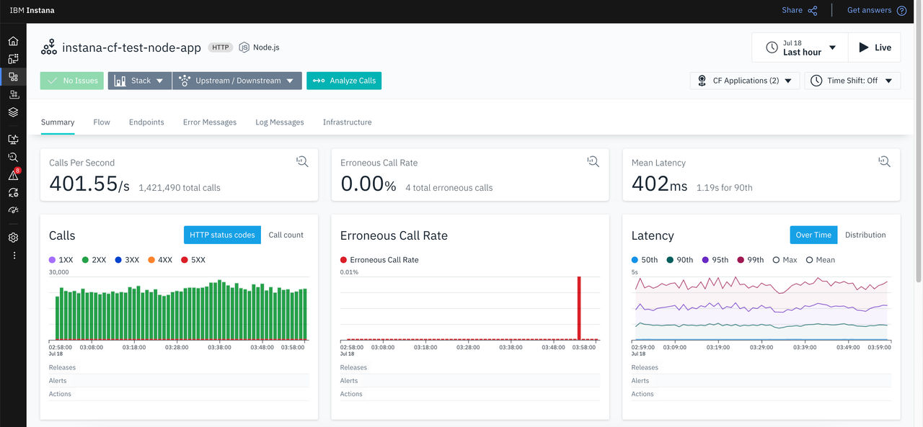923x427 pixels.
Task: Toggle 4XX status code series
Action: (160, 260)
